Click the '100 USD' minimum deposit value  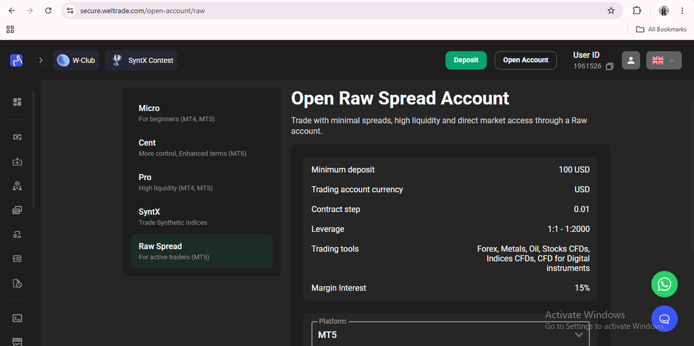[574, 170]
